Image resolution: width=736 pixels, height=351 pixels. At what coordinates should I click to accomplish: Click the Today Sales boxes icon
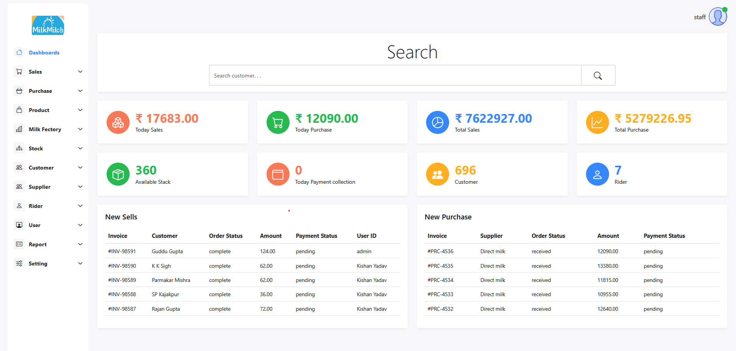[118, 122]
